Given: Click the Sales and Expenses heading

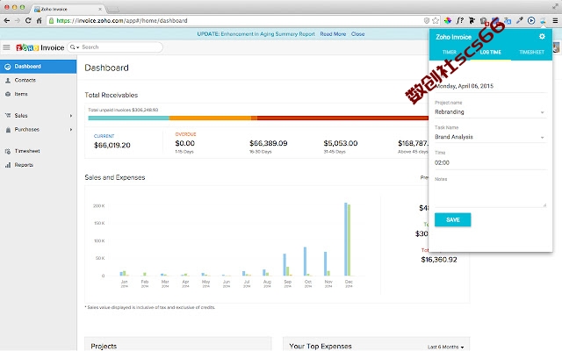Looking at the screenshot, I should [x=115, y=177].
